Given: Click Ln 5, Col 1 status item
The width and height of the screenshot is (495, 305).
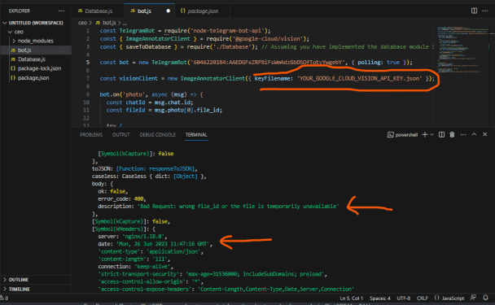Looking at the screenshot, I should (352, 298).
